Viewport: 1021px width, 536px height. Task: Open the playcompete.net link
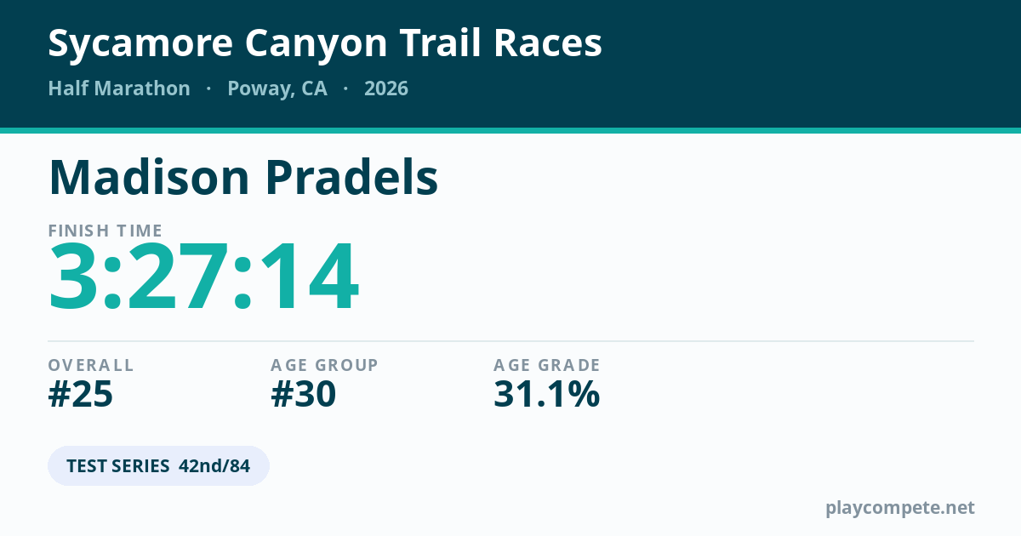click(900, 508)
